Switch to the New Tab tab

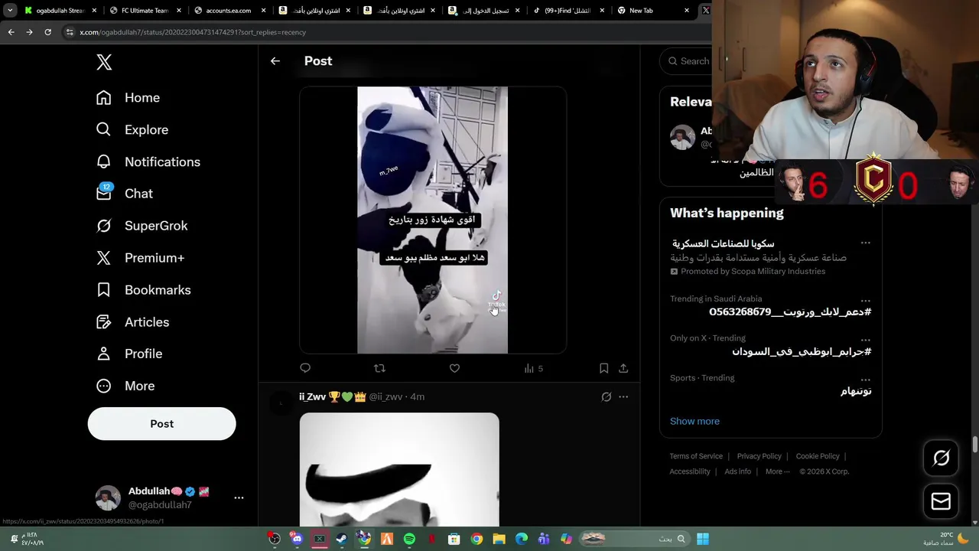[x=653, y=11]
